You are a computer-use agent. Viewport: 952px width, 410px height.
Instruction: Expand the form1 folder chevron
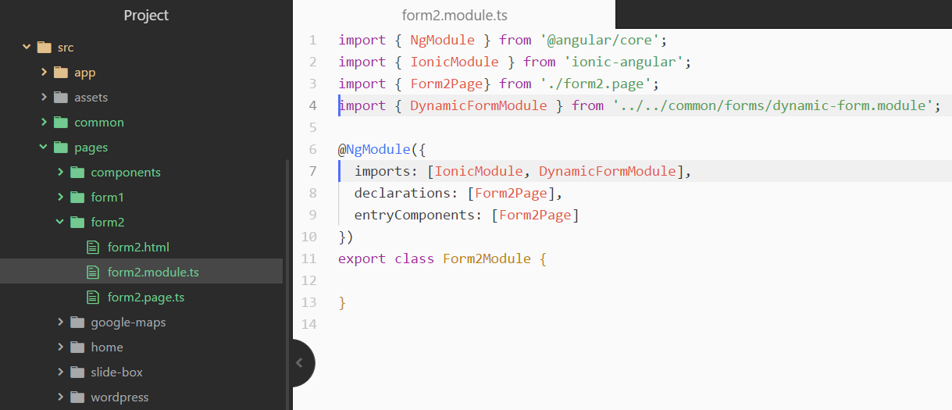pyautogui.click(x=60, y=198)
